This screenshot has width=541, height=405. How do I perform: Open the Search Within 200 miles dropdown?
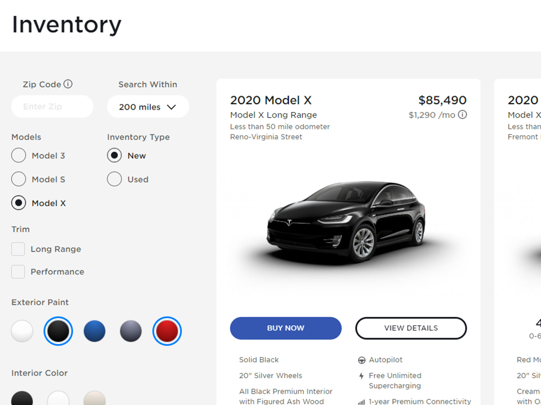coord(148,107)
